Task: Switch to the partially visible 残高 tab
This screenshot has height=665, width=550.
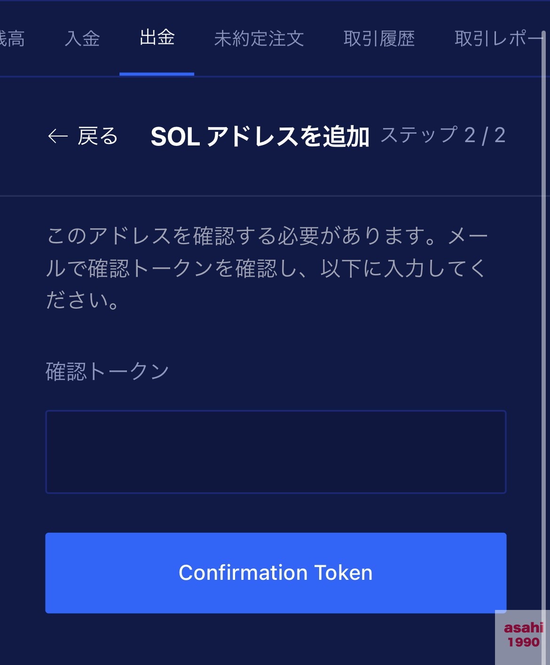Action: (x=12, y=39)
